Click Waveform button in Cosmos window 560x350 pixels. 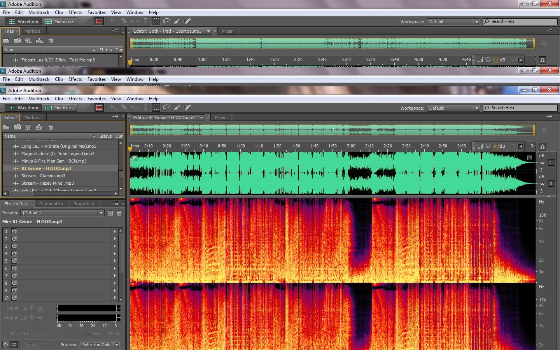tap(24, 21)
